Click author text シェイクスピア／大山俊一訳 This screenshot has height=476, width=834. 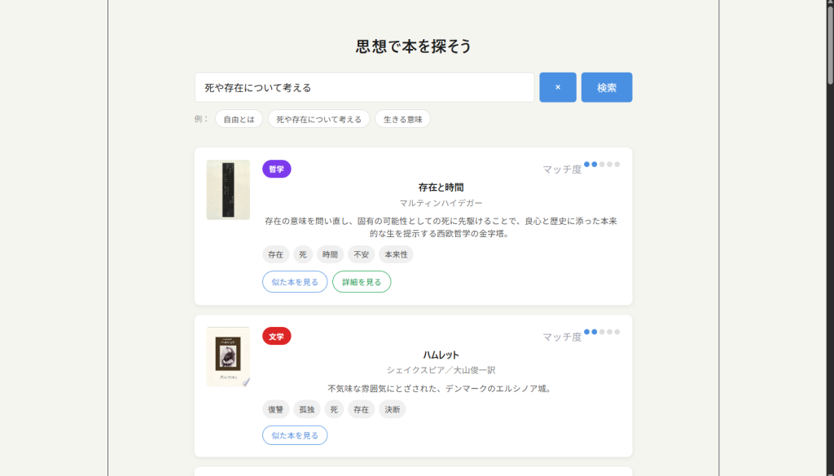[x=441, y=370]
